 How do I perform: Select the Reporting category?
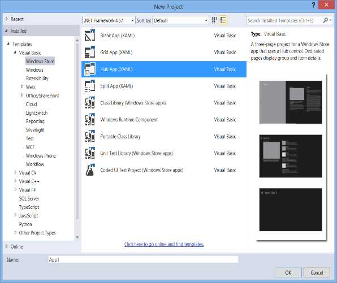[35, 121]
